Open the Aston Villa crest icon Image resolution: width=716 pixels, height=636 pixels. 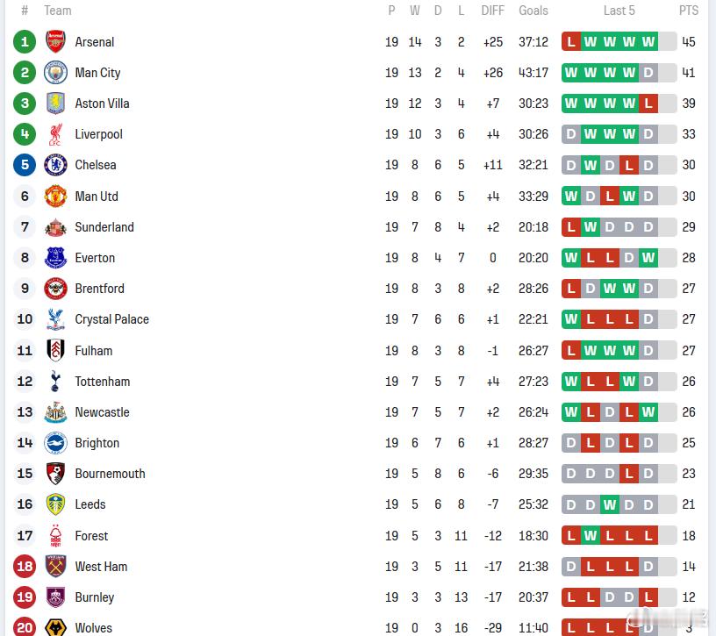pyautogui.click(x=55, y=104)
